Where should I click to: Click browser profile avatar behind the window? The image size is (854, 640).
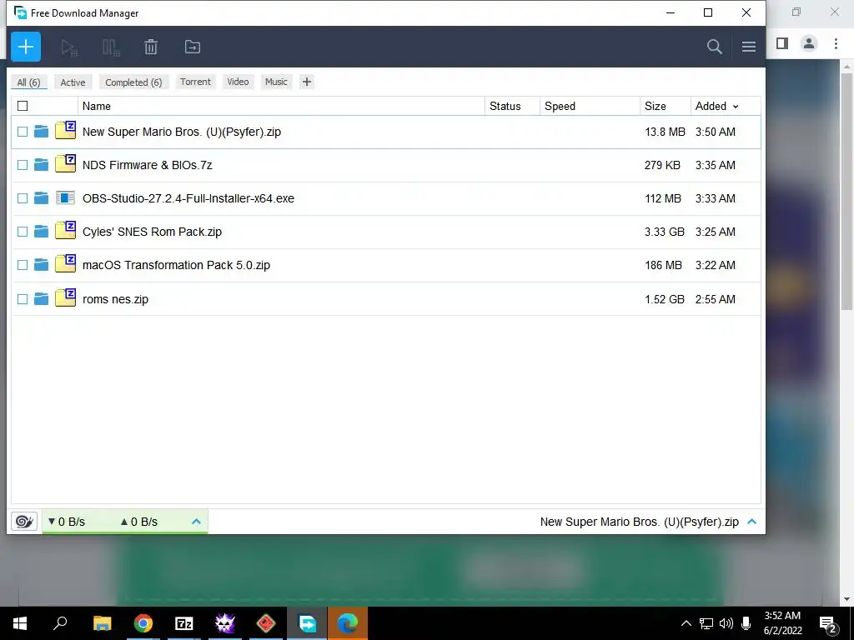coord(809,43)
